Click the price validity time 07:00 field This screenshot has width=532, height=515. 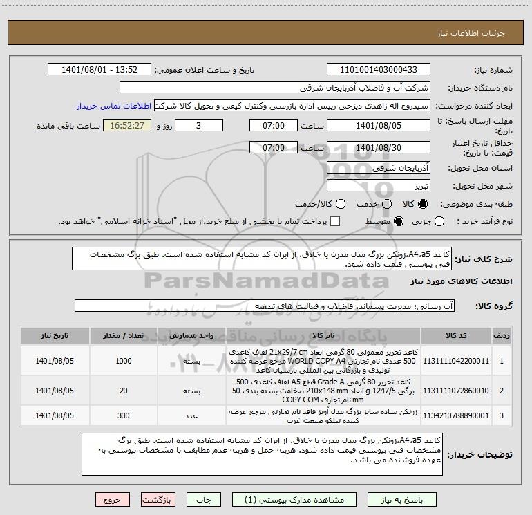pos(274,147)
